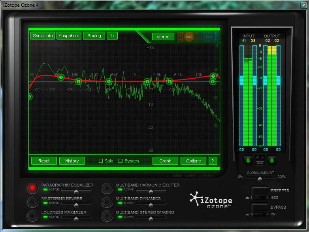This screenshot has width=309, height=232.
Task: Adjust the Multiband Stereo Imaging amount slider
Action: tap(151, 219)
